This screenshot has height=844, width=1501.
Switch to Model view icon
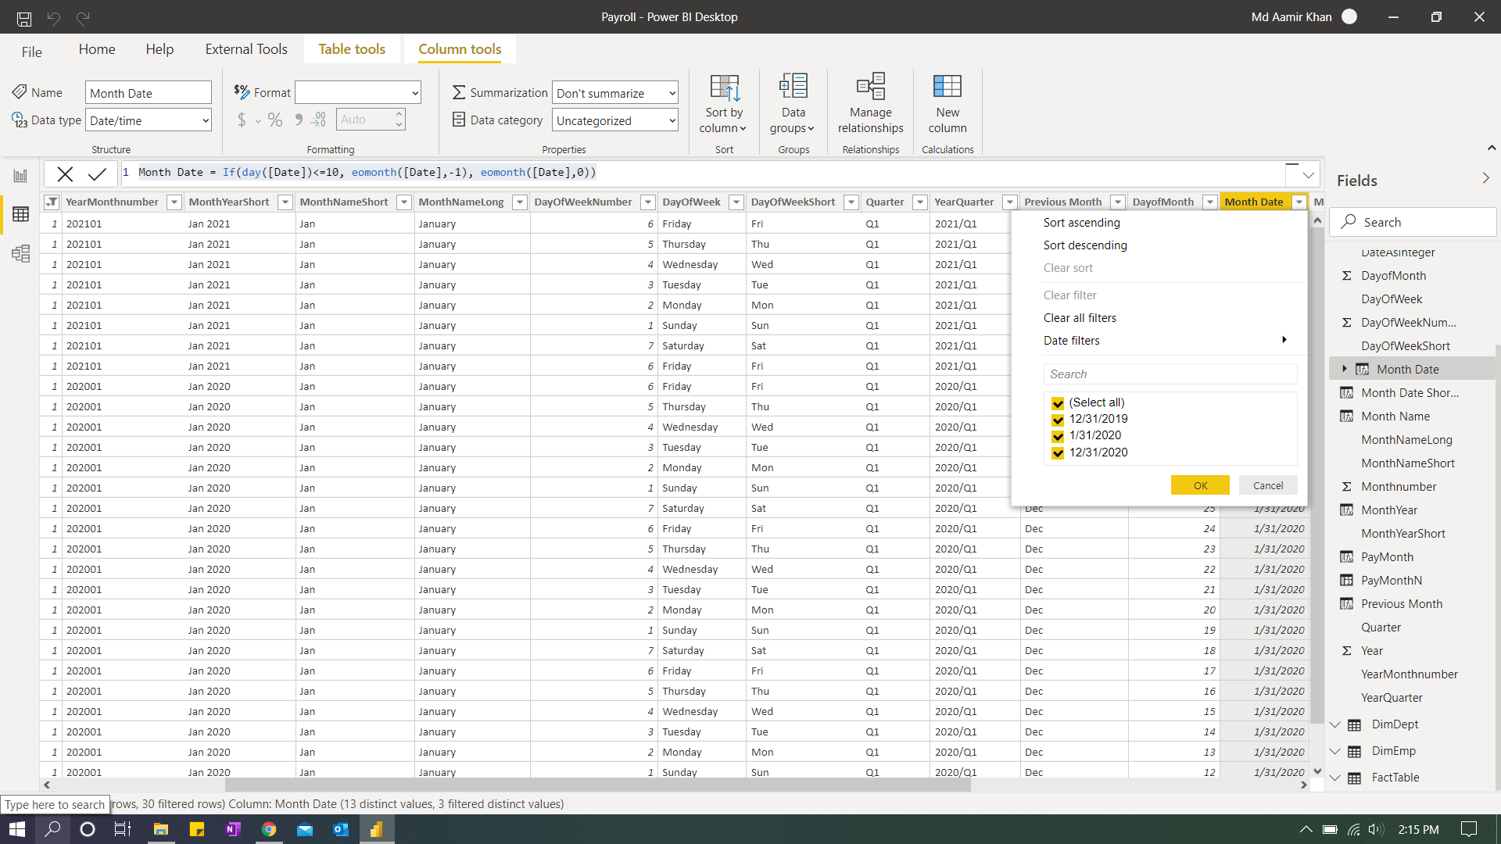tap(20, 253)
